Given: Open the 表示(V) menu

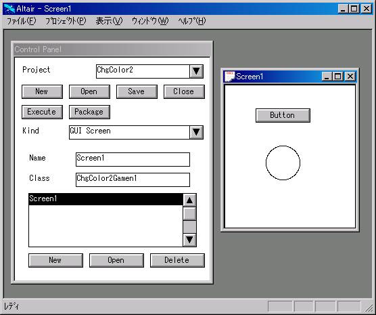Looking at the screenshot, I should coord(109,21).
